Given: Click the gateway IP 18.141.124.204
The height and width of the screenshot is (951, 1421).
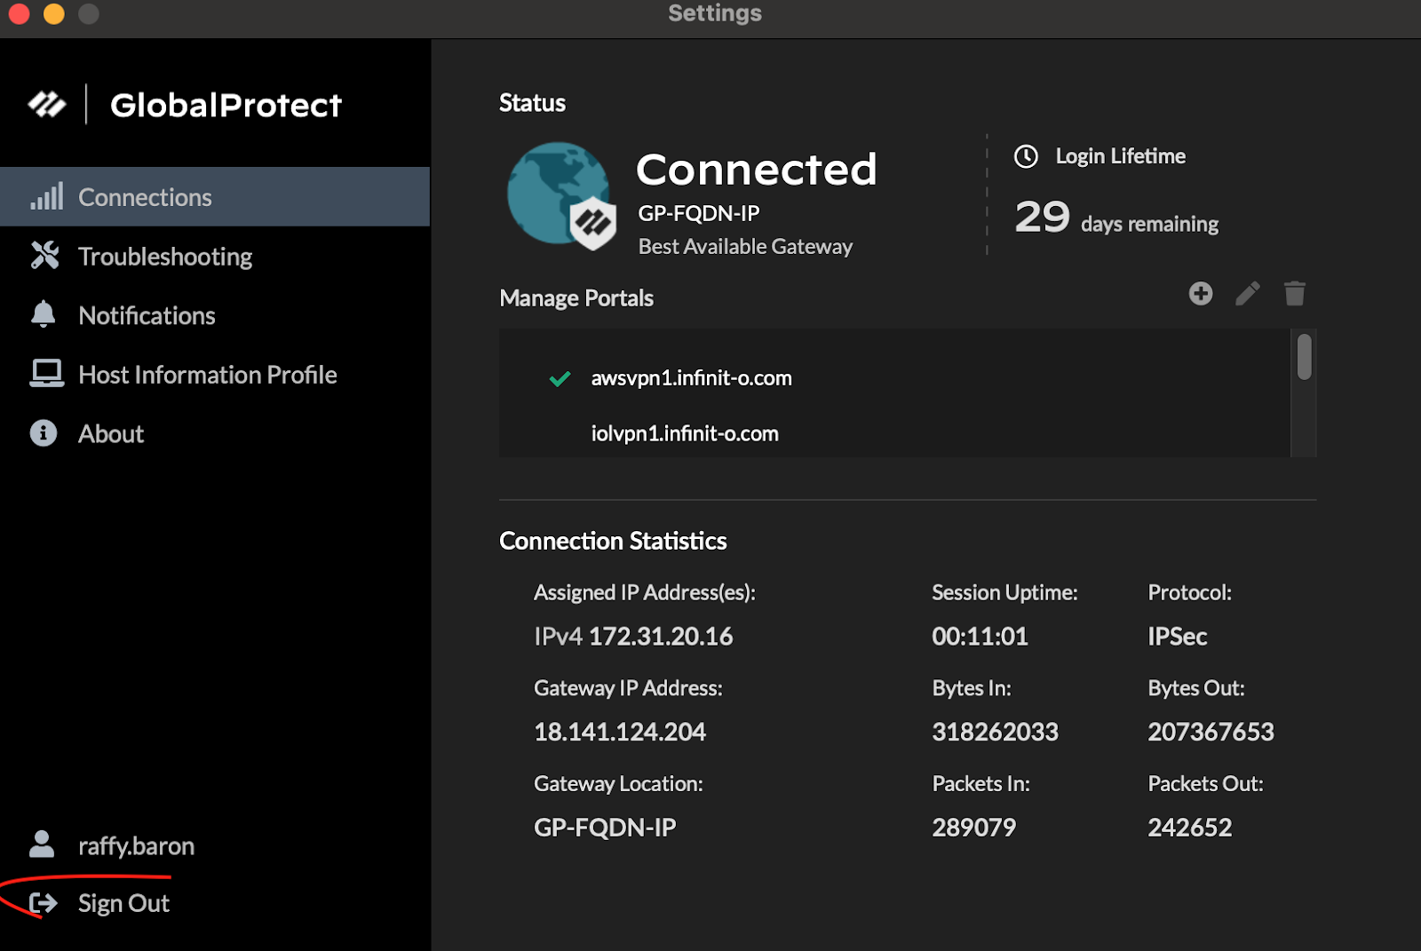Looking at the screenshot, I should coord(620,732).
